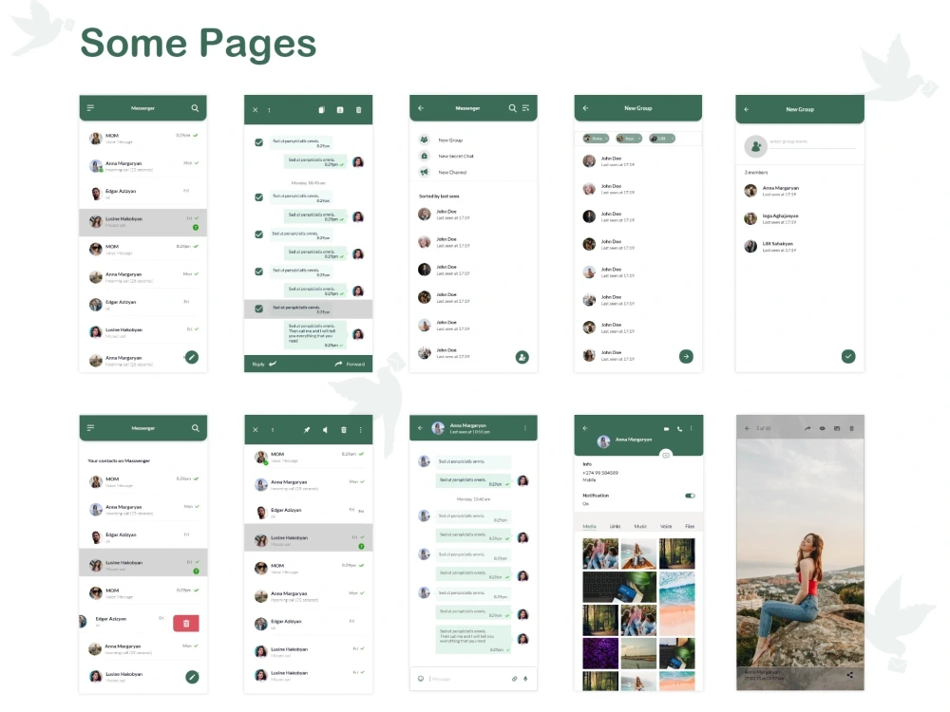Toggle the eye icon in the photo viewer toolbar

pyautogui.click(x=822, y=428)
